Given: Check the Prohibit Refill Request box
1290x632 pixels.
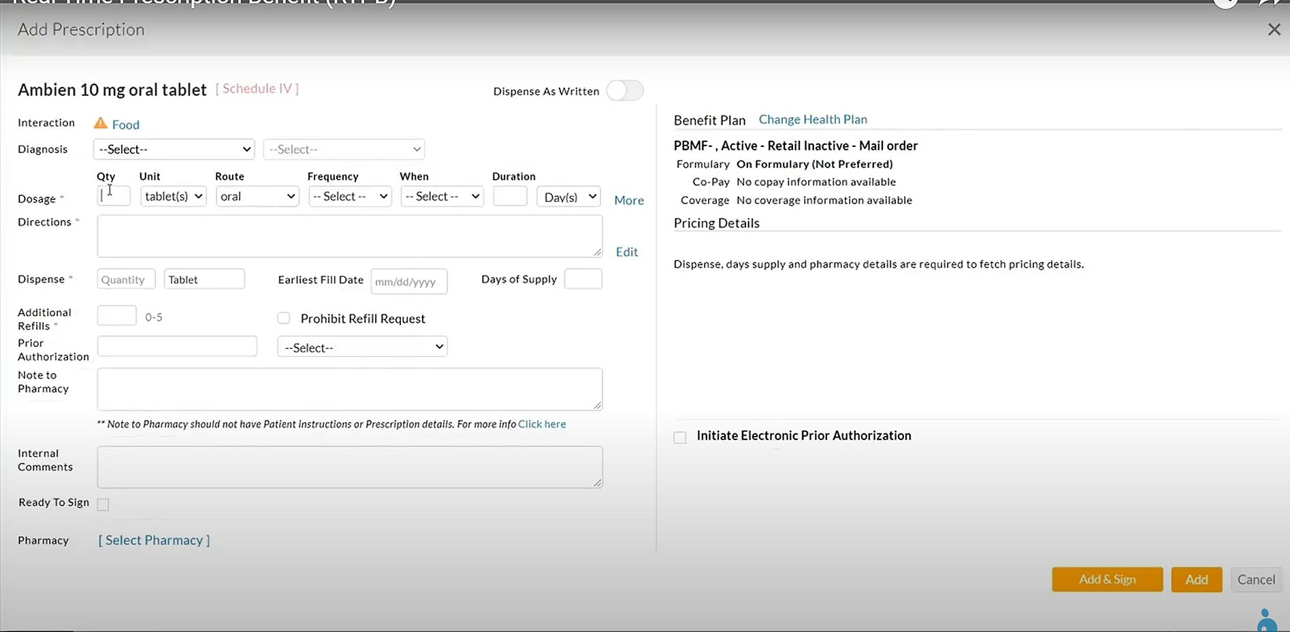Looking at the screenshot, I should pyautogui.click(x=284, y=318).
